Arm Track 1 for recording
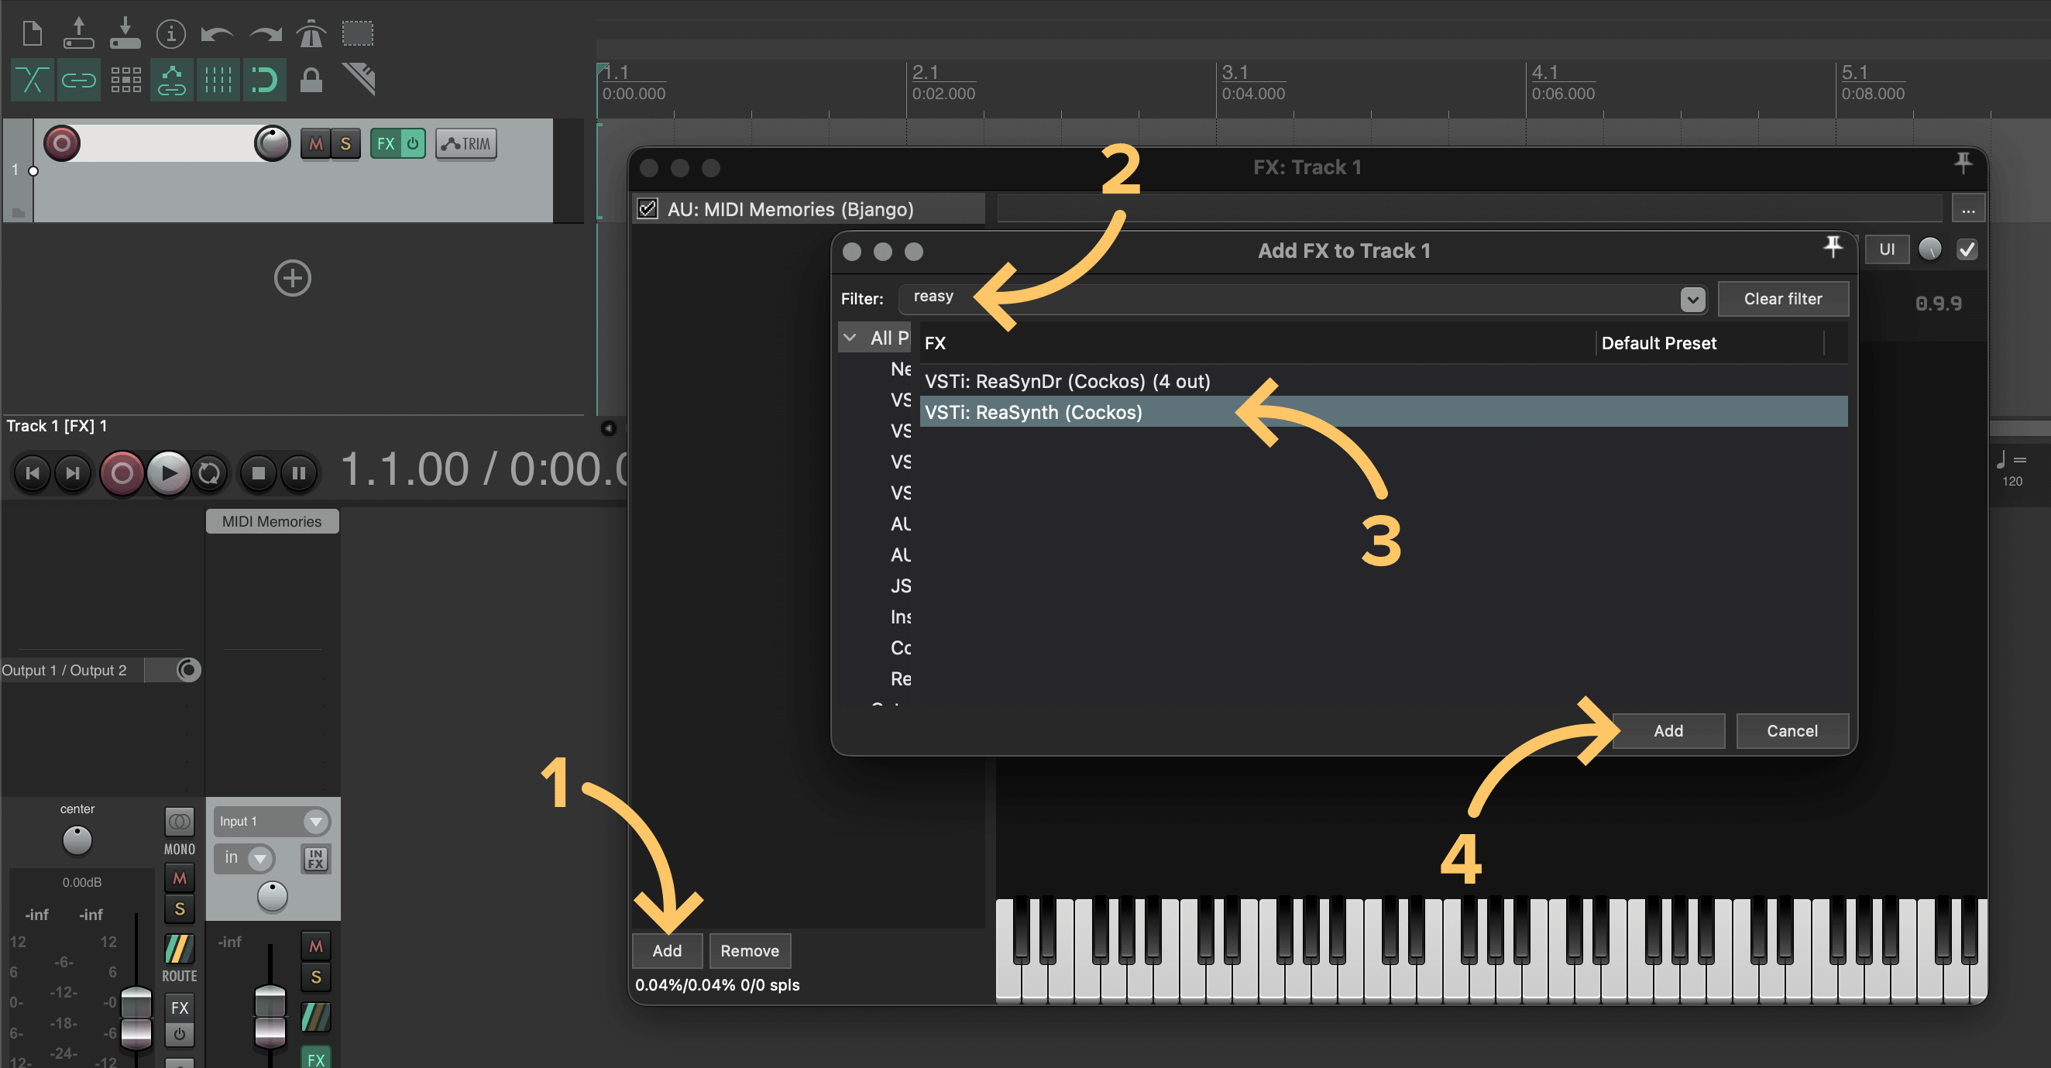 coord(61,143)
